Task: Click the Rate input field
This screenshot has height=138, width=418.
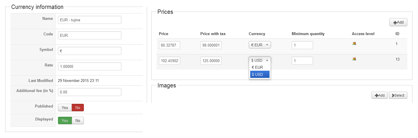Action: (x=89, y=66)
